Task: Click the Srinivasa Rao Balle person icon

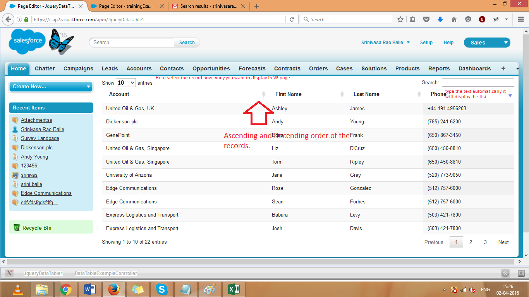Action: [15, 129]
